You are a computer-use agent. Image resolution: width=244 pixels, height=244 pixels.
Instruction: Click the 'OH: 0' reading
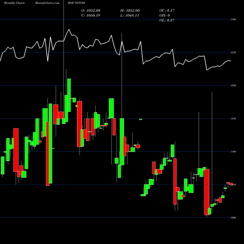coord(164,15)
